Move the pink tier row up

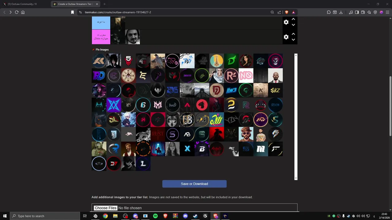(293, 34)
